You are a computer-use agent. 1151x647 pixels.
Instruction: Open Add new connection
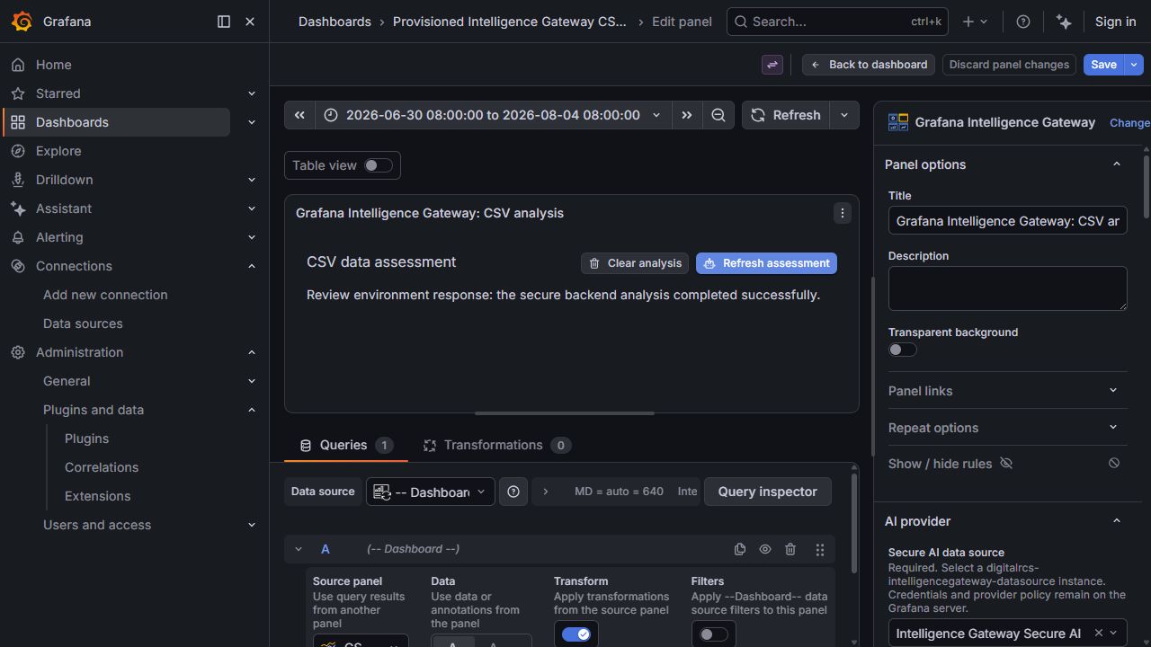pos(105,295)
